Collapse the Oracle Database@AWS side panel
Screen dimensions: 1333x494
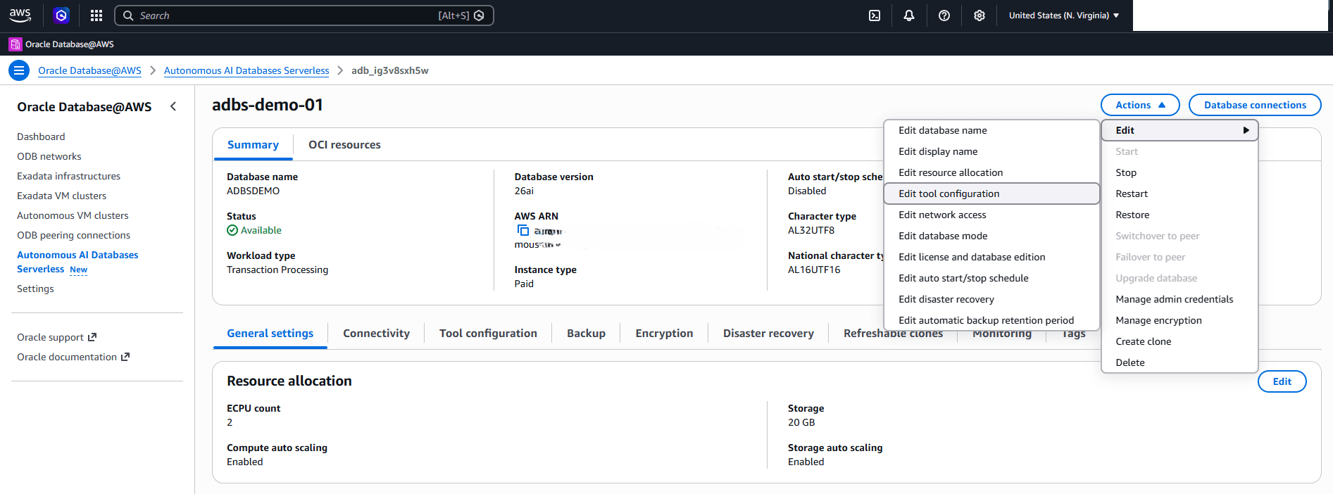(x=173, y=106)
